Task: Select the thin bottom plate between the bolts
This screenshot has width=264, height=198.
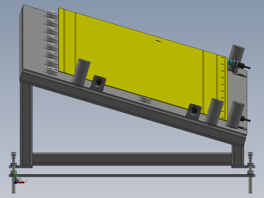Action: [x=132, y=176]
